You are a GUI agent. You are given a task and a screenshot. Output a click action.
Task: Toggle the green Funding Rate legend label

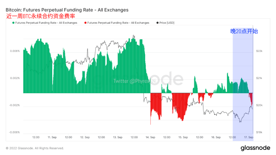point(46,23)
